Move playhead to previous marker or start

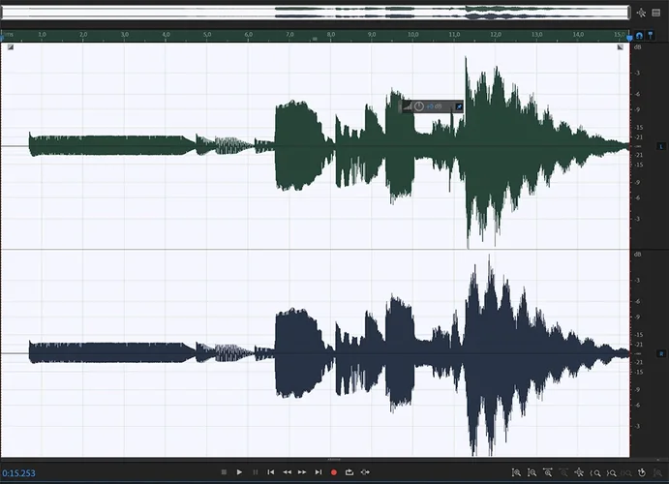(270, 472)
